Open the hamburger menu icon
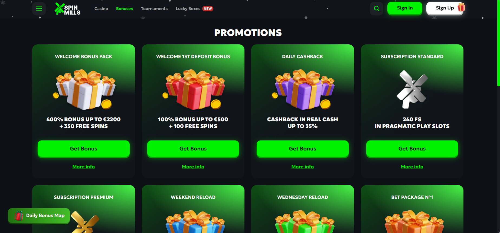 tap(39, 9)
